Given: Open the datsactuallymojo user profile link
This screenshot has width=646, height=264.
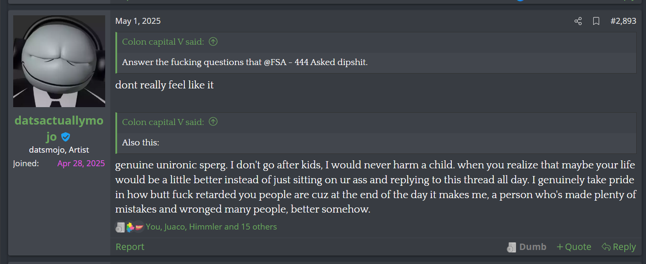Looking at the screenshot, I should (59, 121).
